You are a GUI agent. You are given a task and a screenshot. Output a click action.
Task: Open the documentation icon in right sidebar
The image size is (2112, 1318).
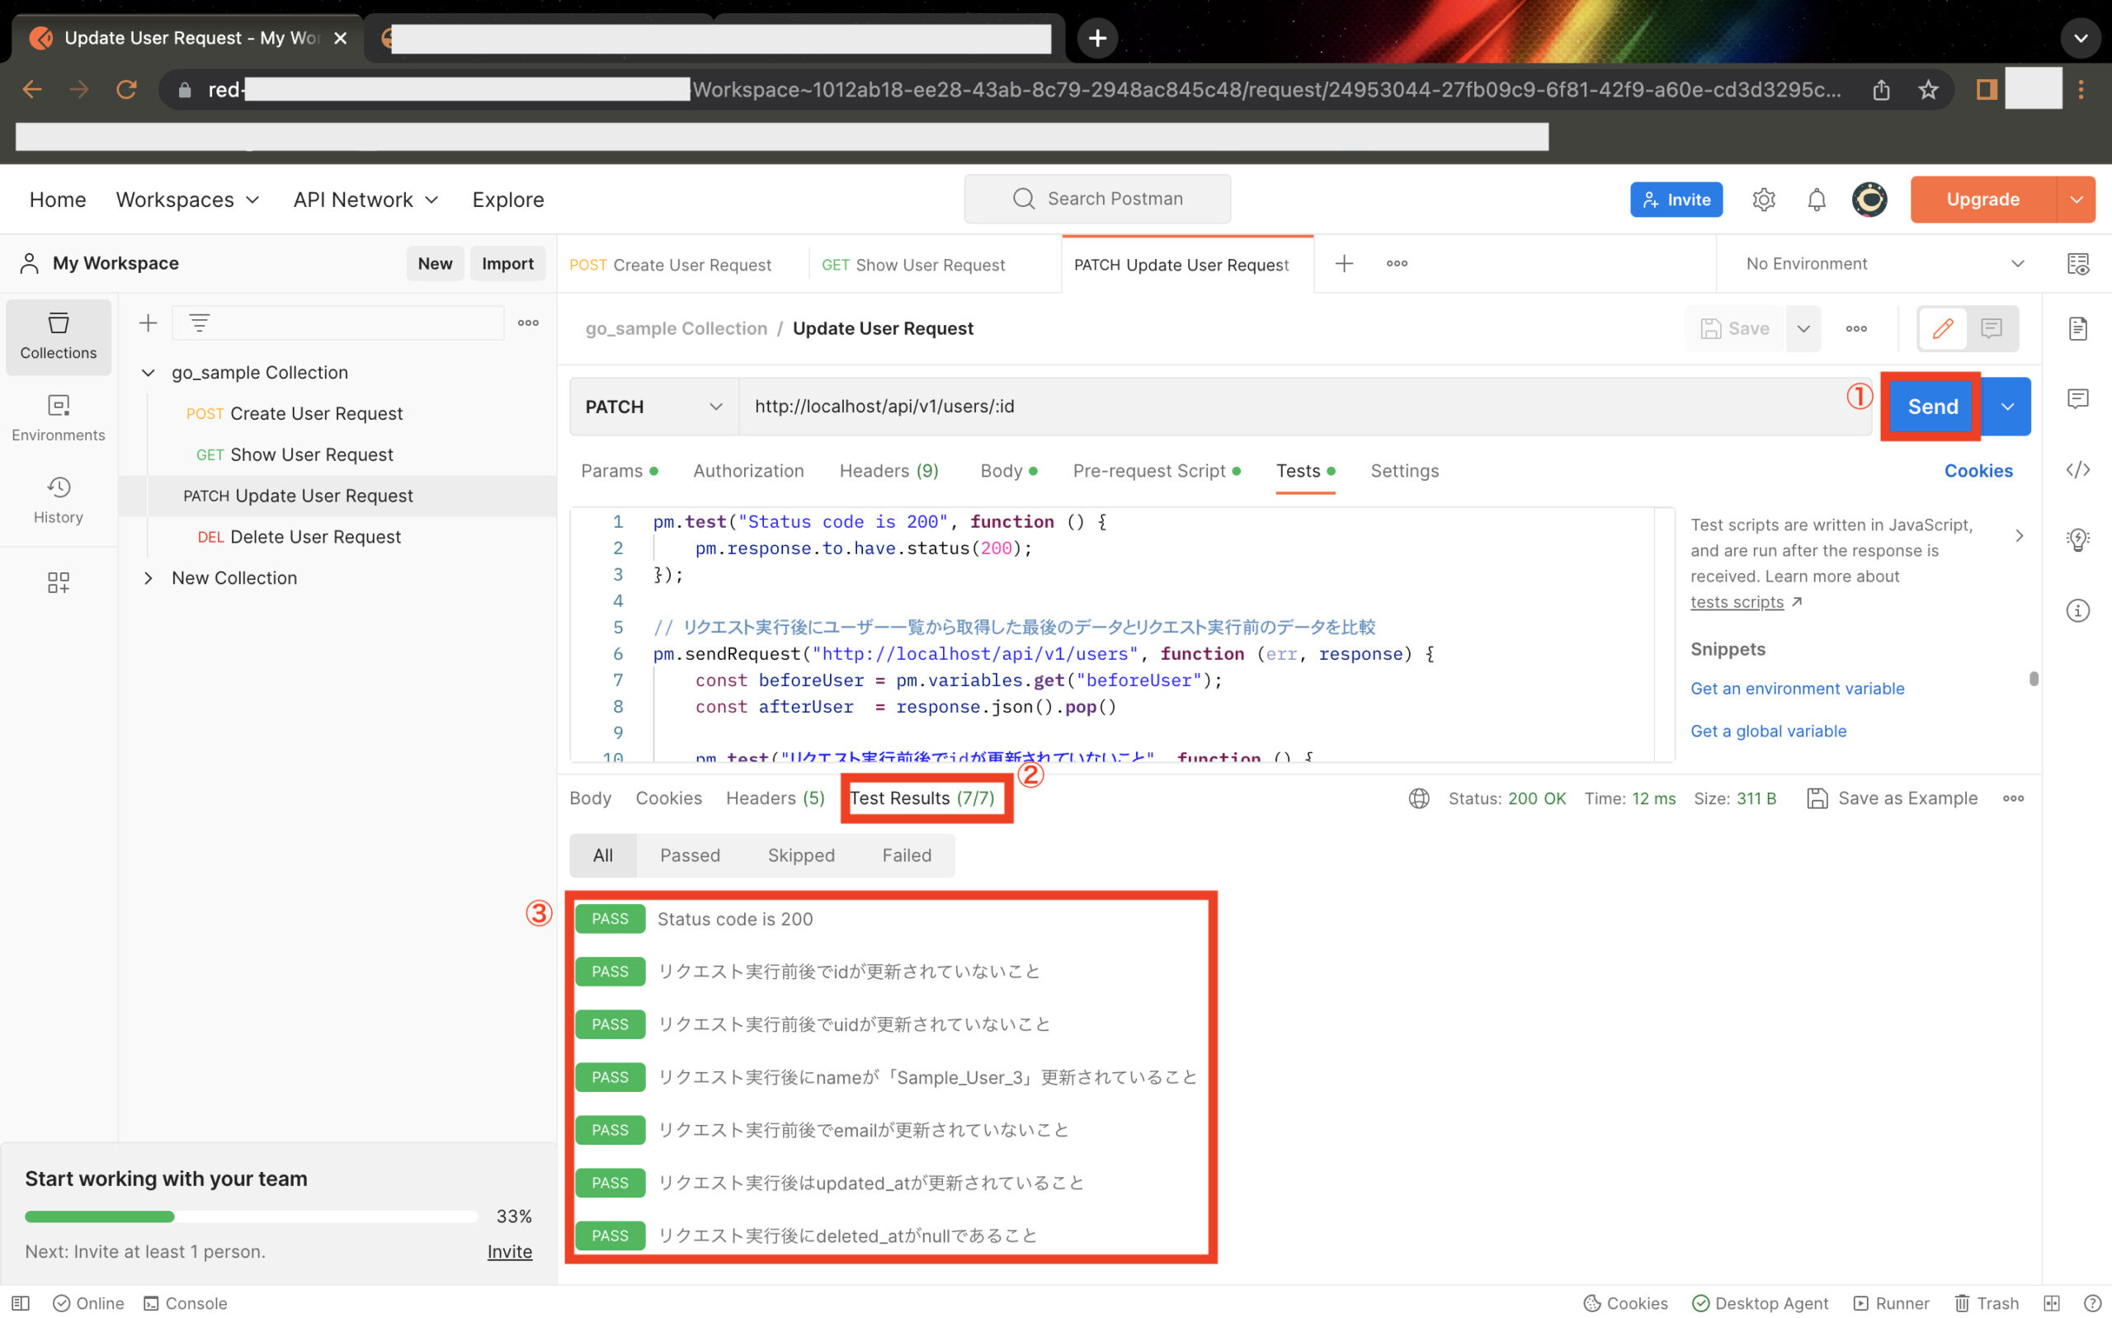[2077, 328]
